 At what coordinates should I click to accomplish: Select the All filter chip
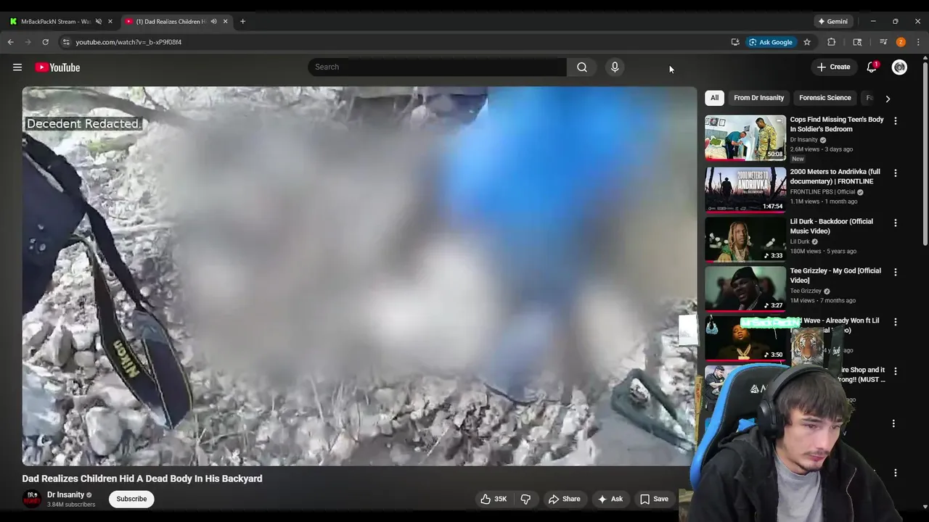[x=714, y=98]
